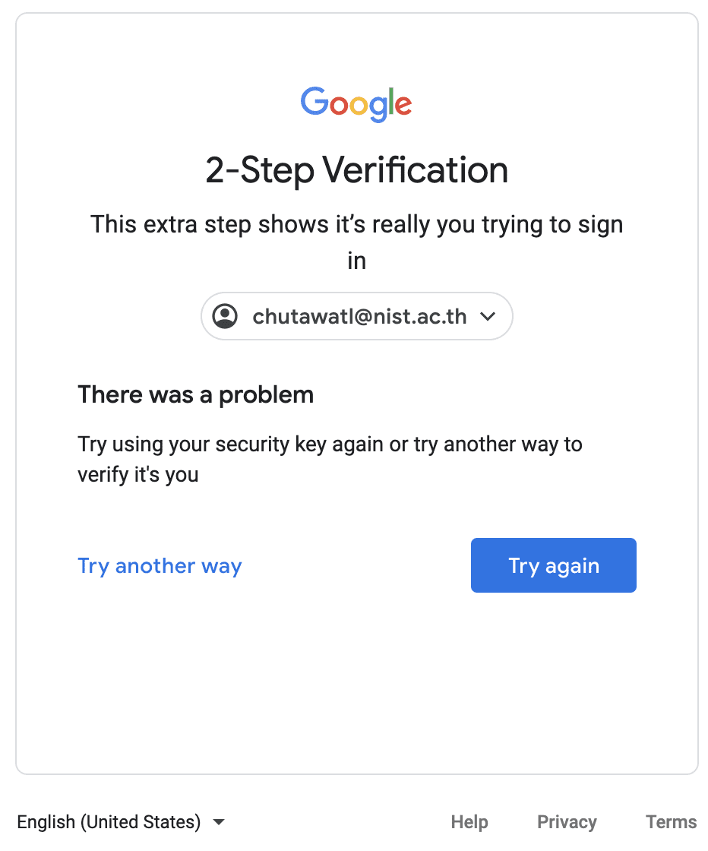Go to the Privacy footer link
Viewport: 708px width, 851px height.
tap(567, 821)
